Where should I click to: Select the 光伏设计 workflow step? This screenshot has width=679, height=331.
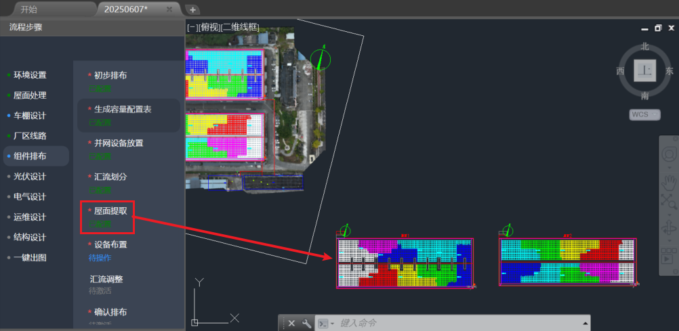point(30,177)
